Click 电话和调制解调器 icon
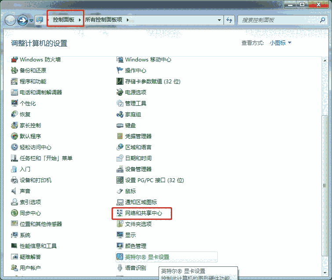This screenshot has width=332, height=280. [14, 93]
